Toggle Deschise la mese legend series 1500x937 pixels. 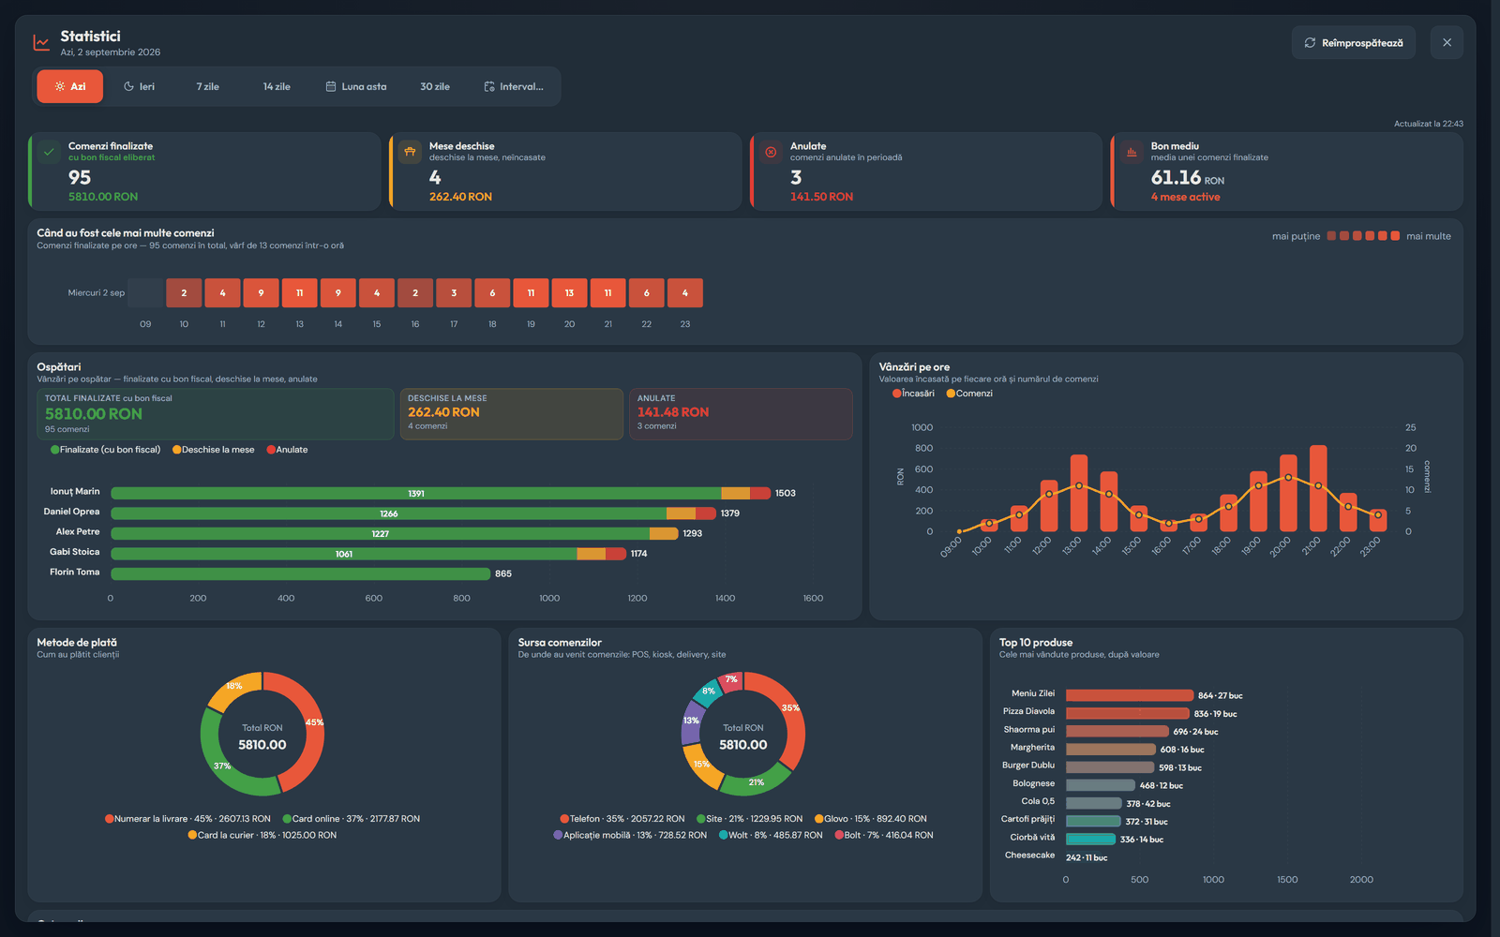[x=214, y=450]
